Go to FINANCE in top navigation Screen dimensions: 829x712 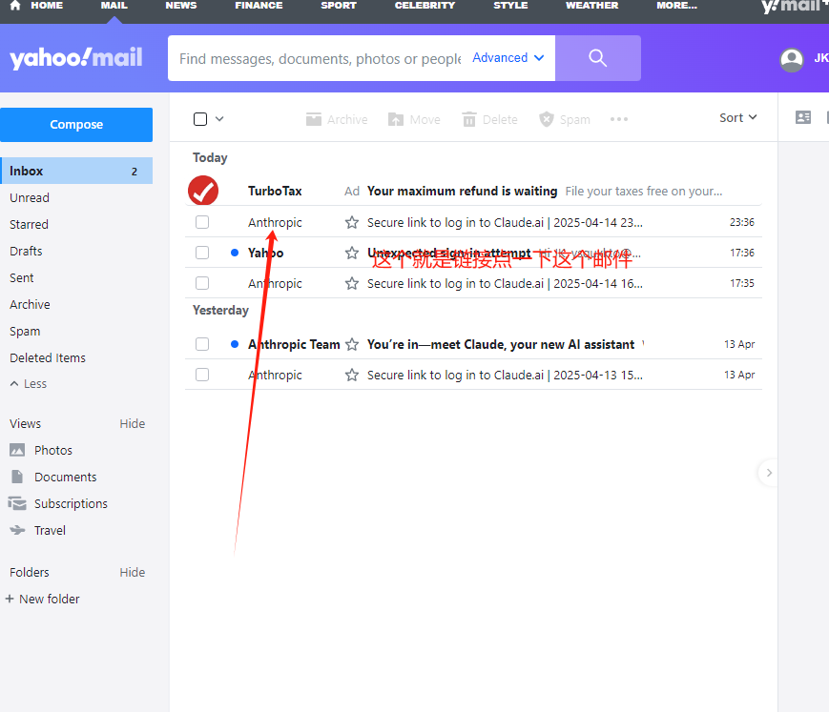coord(259,6)
